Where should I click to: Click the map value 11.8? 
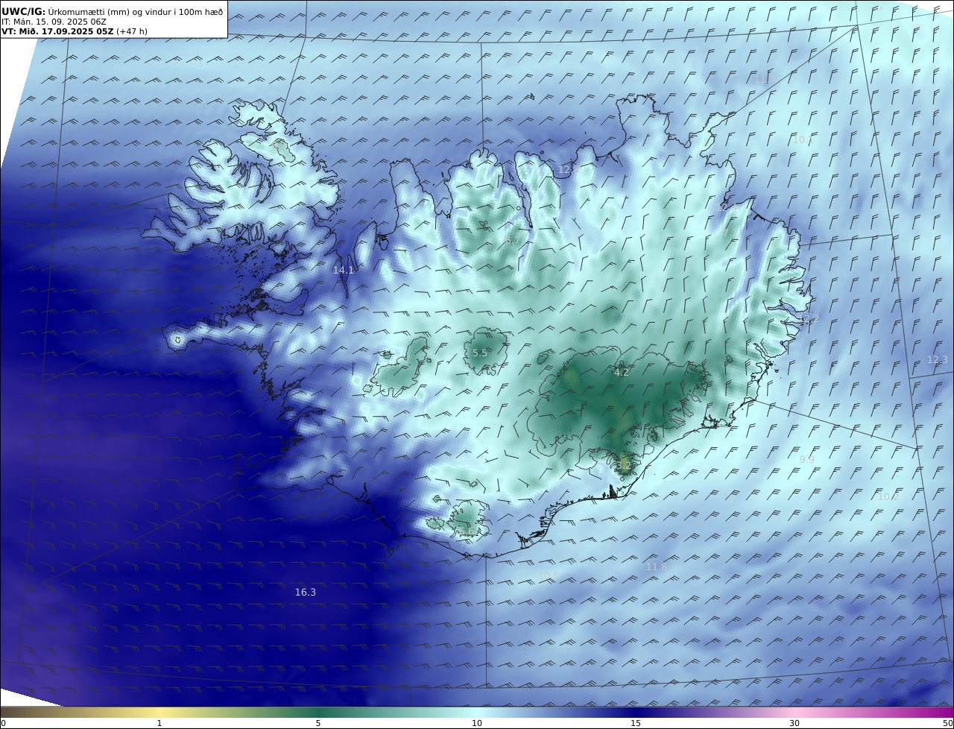click(x=657, y=567)
